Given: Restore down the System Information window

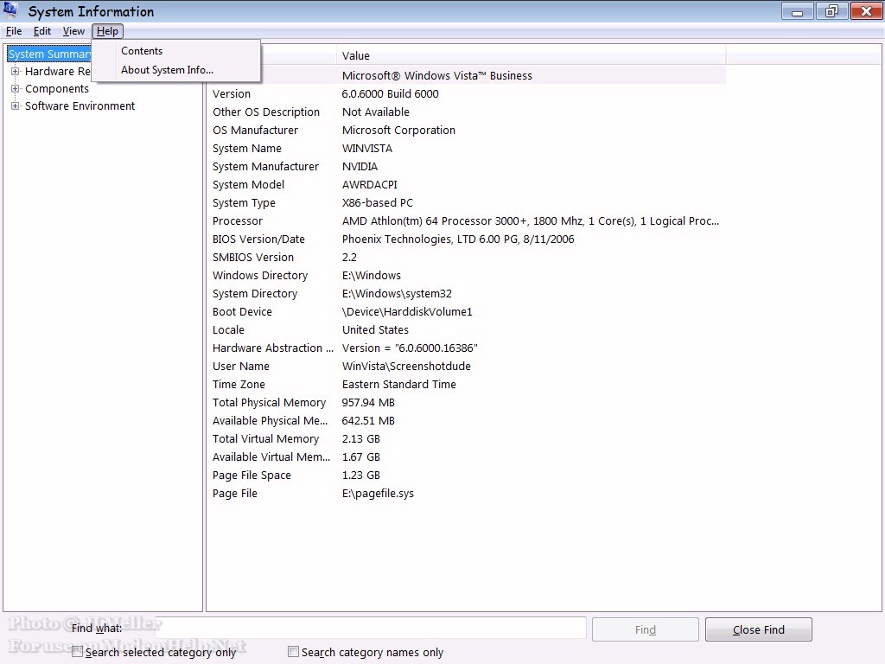Looking at the screenshot, I should [x=831, y=11].
